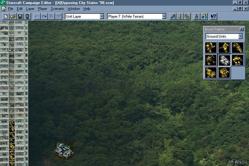Click the Redo toolbar button

click(x=44, y=16)
